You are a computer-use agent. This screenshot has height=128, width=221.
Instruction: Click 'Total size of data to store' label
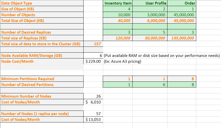point(42,44)
